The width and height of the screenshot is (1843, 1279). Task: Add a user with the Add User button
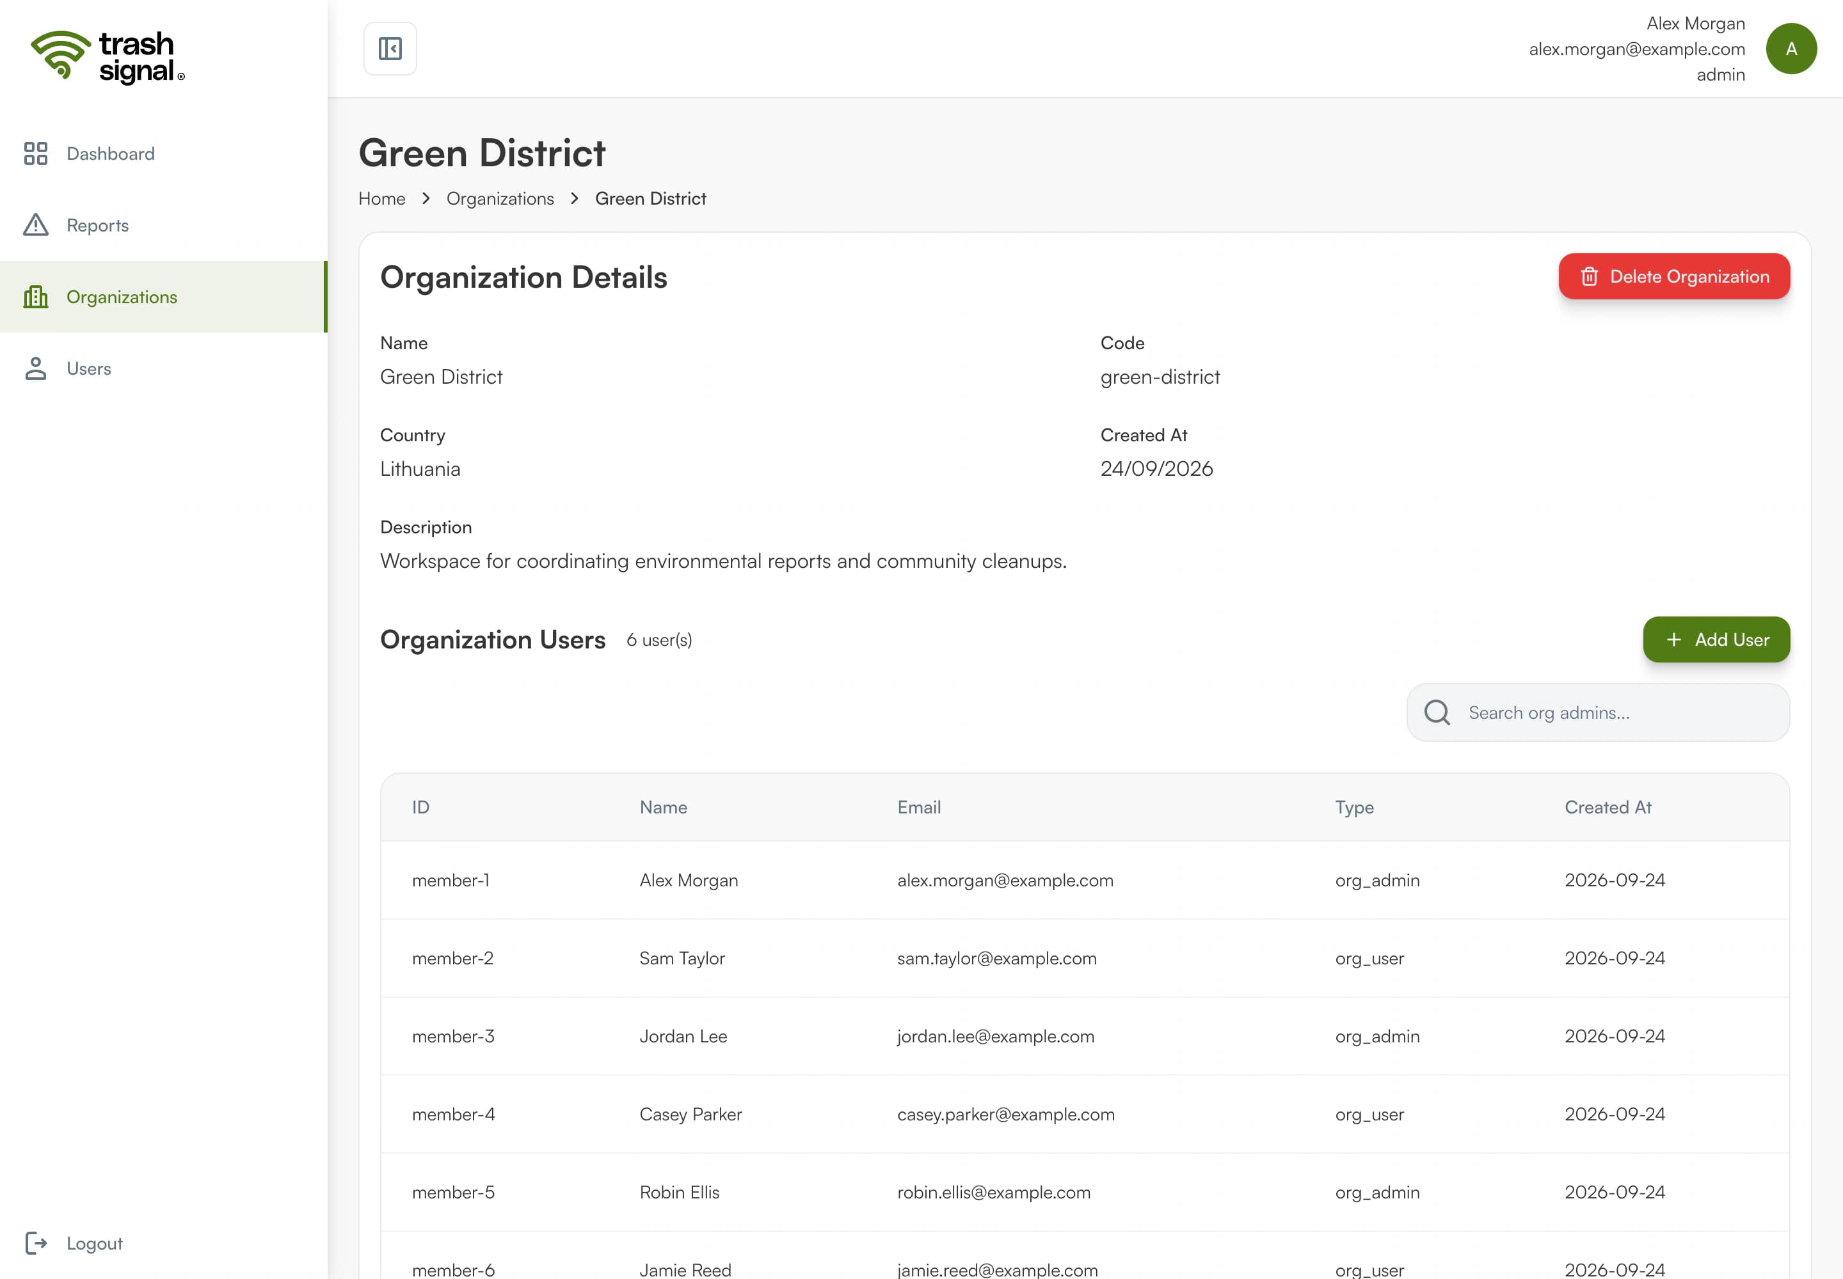(1716, 639)
